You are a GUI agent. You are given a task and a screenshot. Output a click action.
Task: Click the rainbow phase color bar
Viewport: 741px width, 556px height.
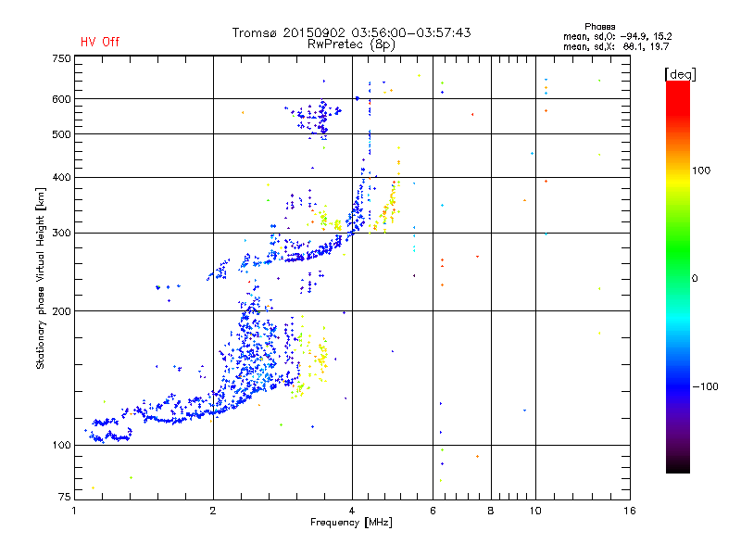[678, 276]
